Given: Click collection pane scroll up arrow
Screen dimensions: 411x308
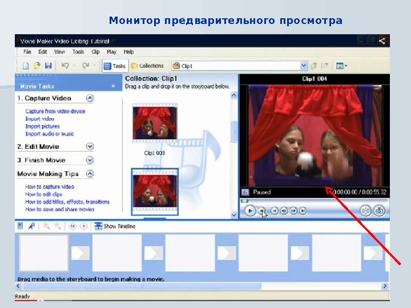Looking at the screenshot, I should coord(234,95).
